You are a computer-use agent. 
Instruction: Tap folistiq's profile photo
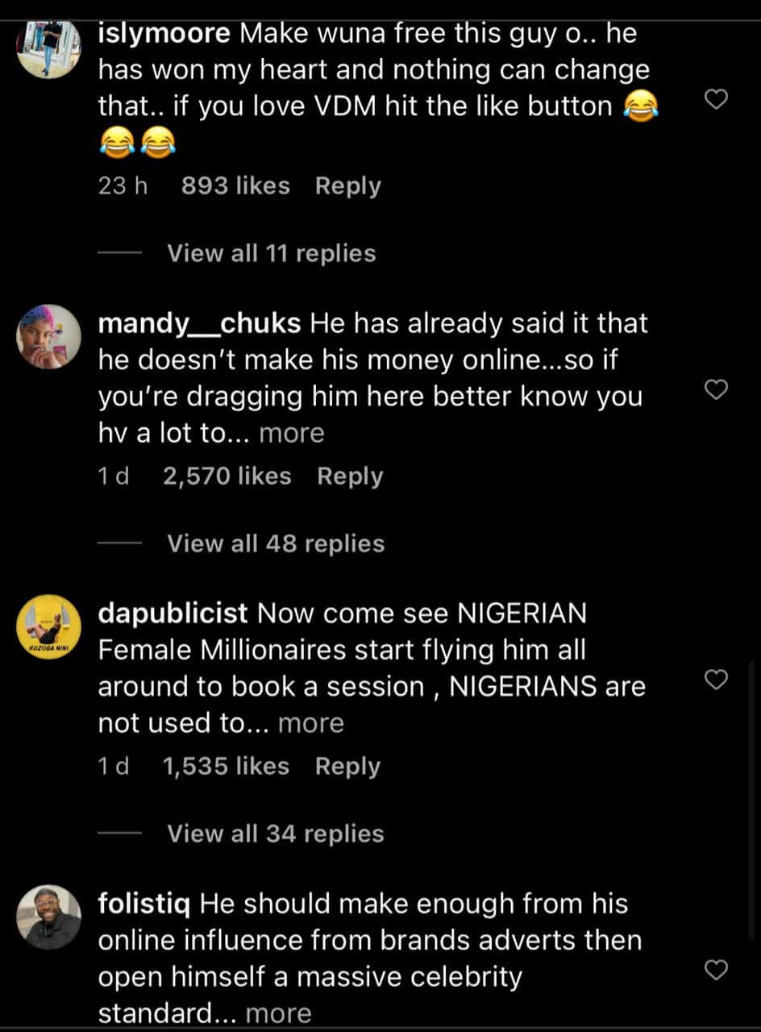click(48, 917)
